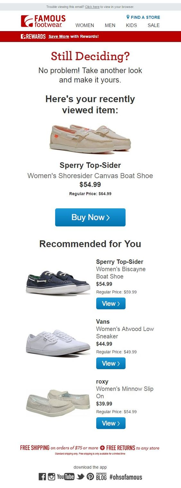Click the #ohsofamous hashtag link
181x488 pixels.
click(126, 477)
